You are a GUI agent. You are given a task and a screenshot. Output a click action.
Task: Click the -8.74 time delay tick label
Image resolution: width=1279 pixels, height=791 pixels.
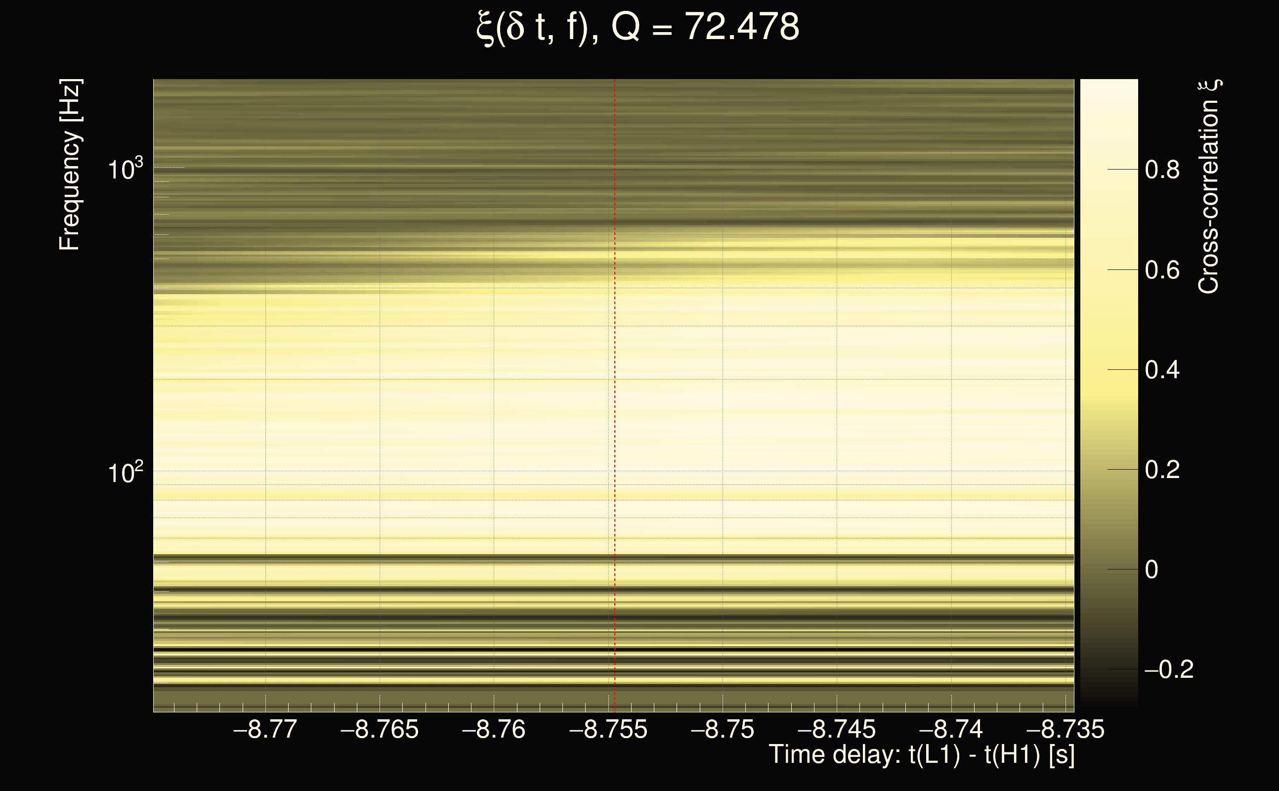951,729
